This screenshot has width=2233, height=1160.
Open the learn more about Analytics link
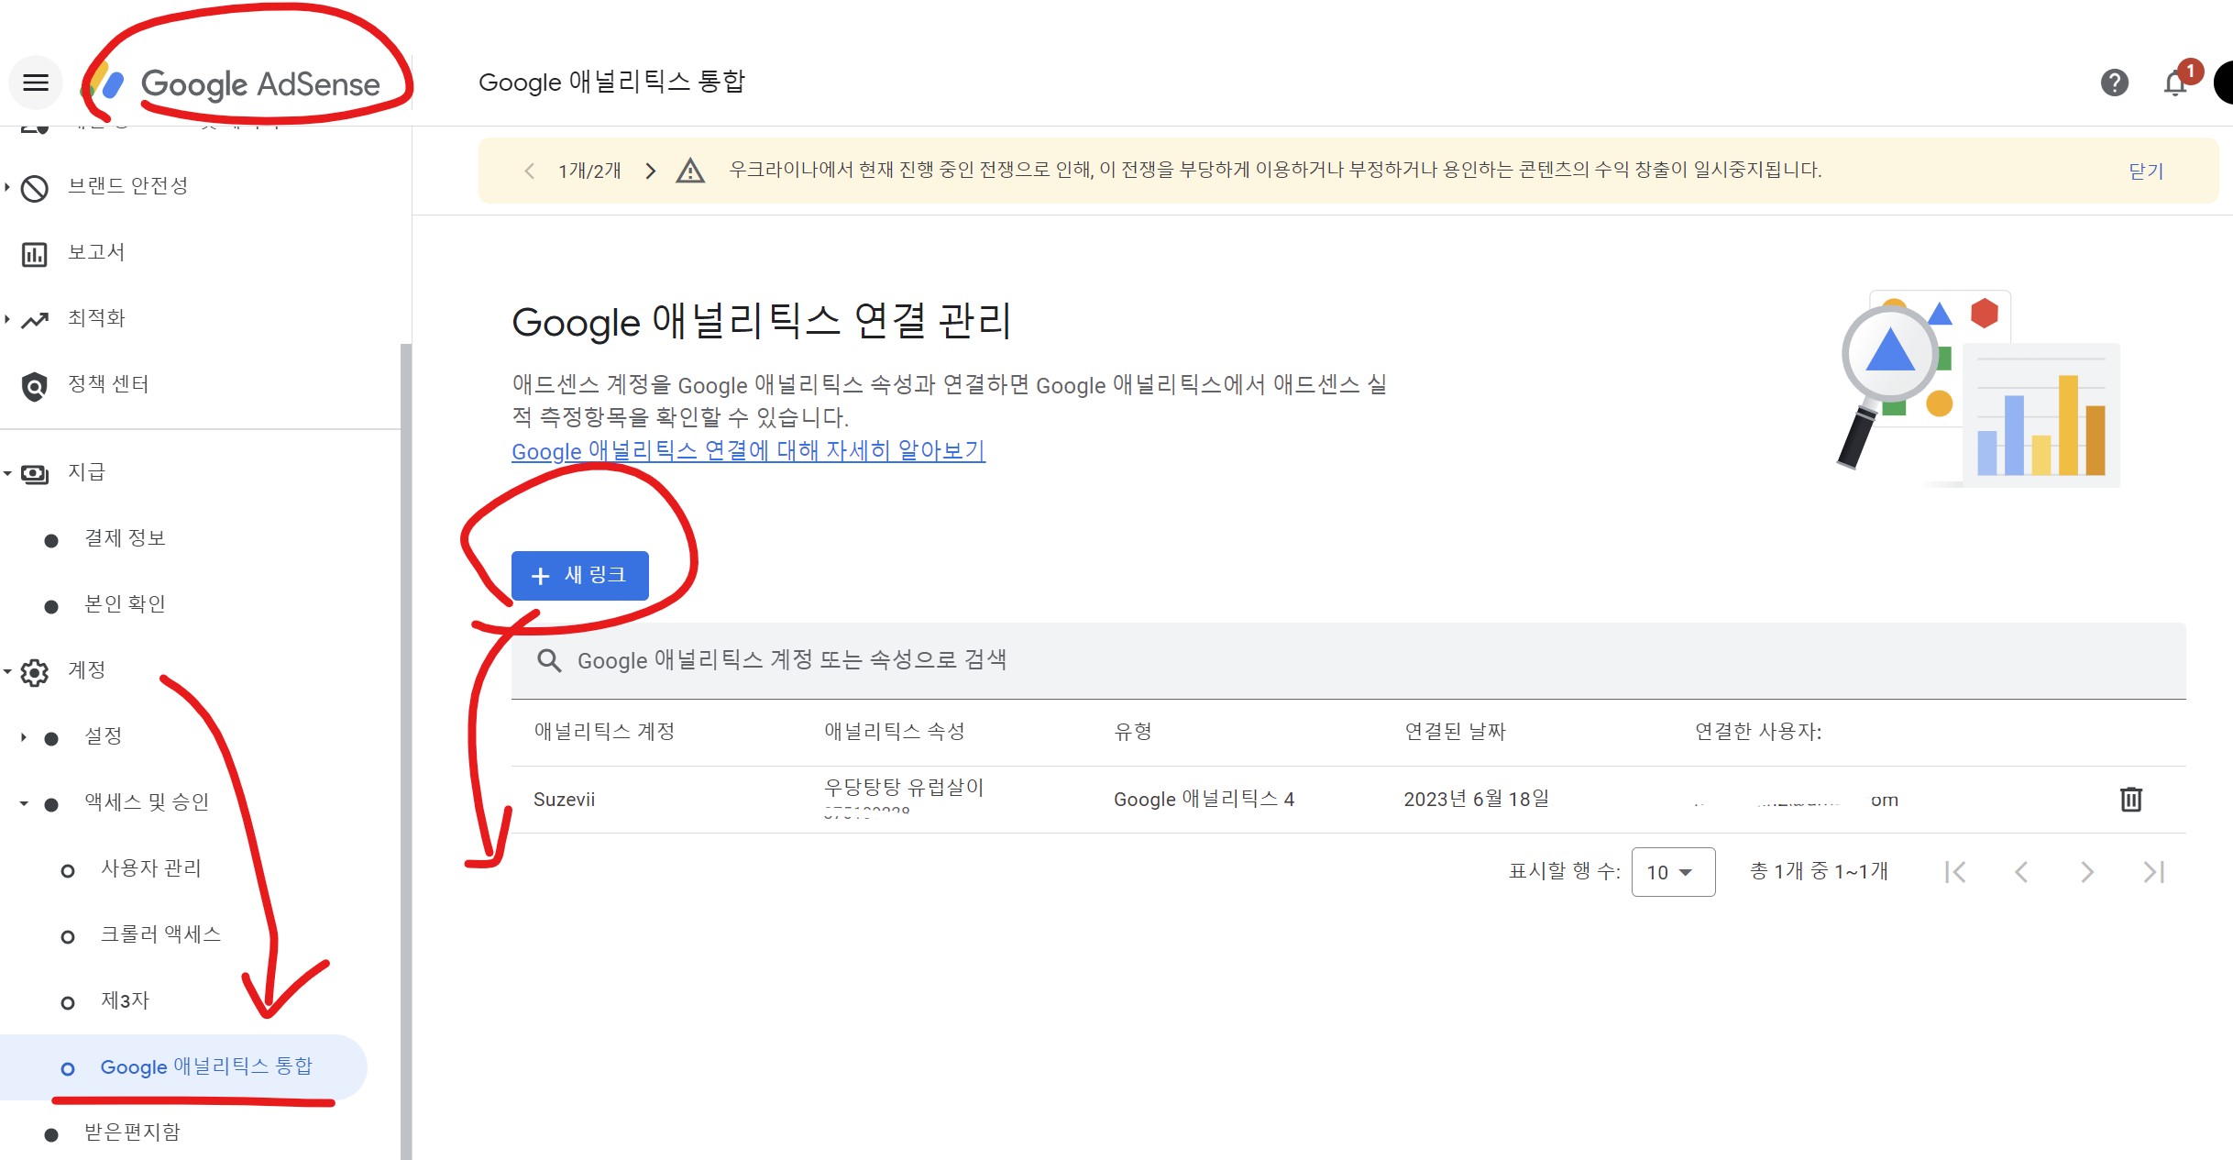(748, 451)
